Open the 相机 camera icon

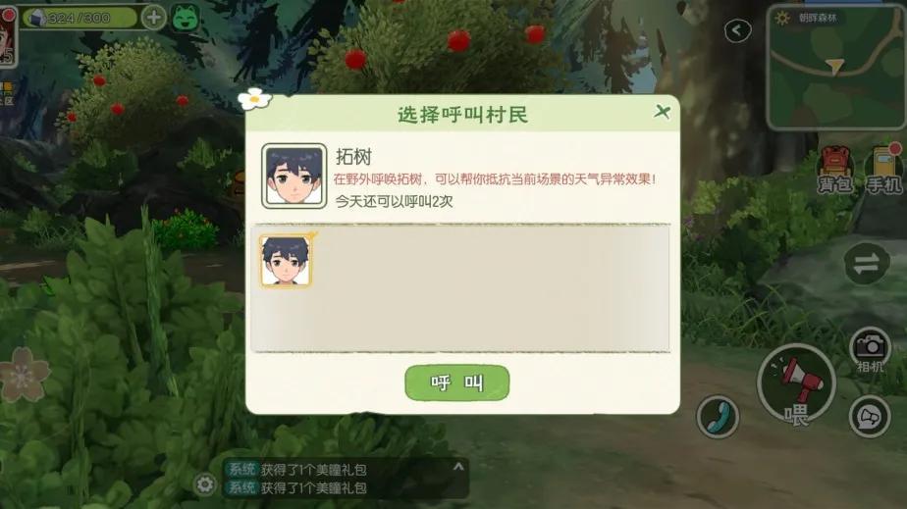870,351
